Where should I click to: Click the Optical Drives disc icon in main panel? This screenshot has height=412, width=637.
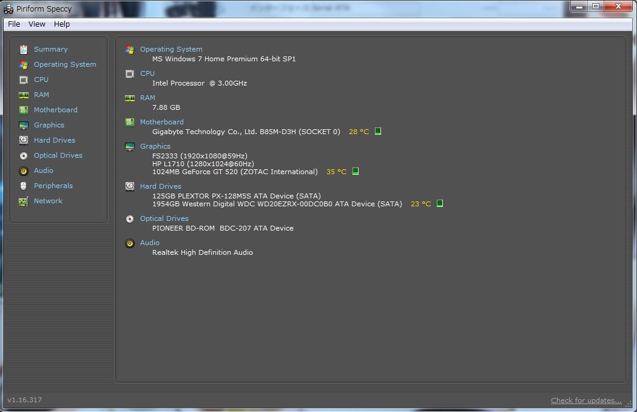pos(130,219)
